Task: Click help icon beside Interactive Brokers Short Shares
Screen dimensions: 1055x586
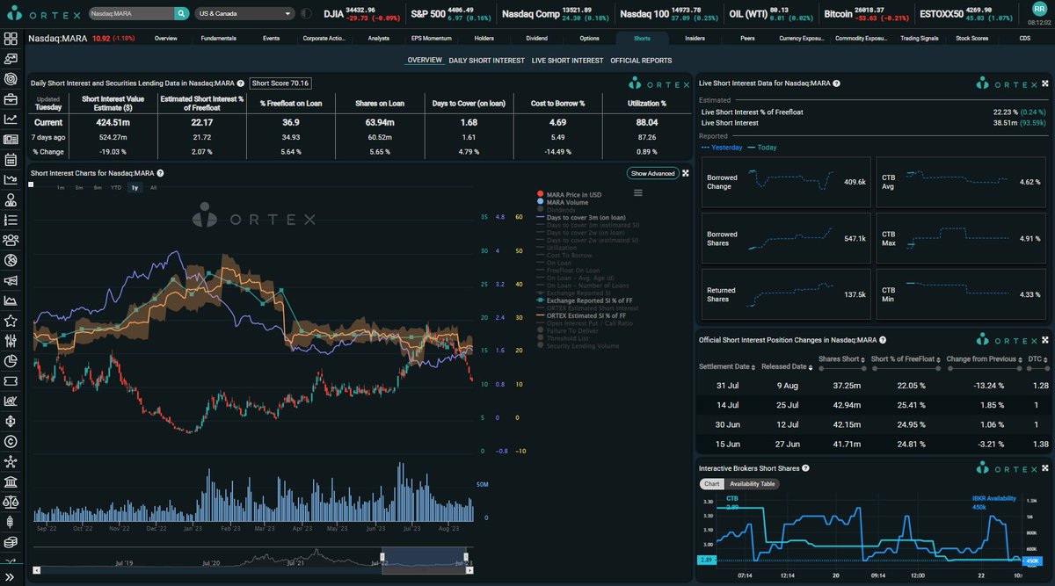Action: point(805,468)
